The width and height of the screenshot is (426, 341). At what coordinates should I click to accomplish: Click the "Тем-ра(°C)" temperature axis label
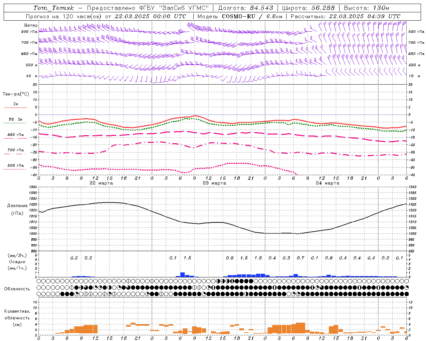[16, 94]
